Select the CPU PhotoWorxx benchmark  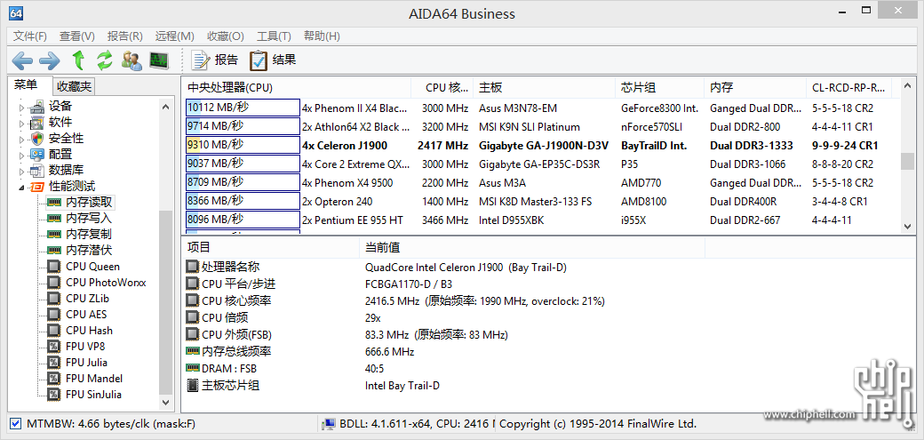[x=106, y=283]
